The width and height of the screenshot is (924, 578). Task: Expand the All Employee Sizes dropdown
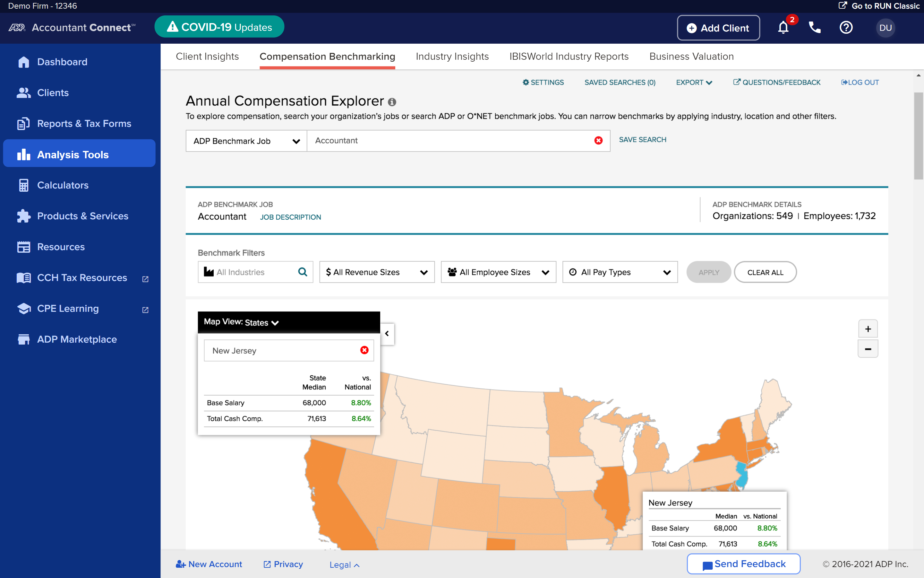click(x=498, y=272)
